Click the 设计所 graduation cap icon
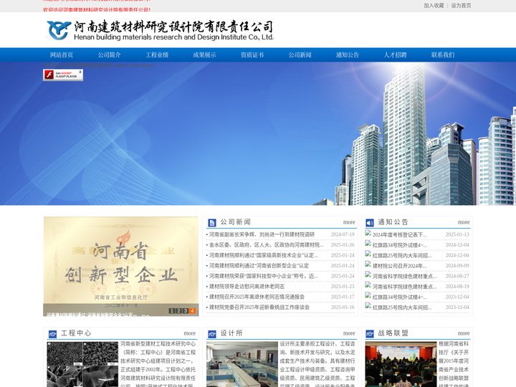516x387 pixels. click(x=212, y=334)
